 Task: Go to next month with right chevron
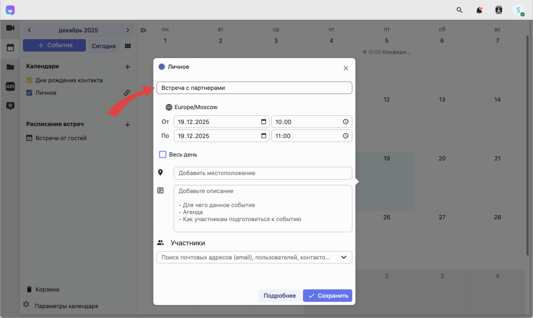[128, 30]
